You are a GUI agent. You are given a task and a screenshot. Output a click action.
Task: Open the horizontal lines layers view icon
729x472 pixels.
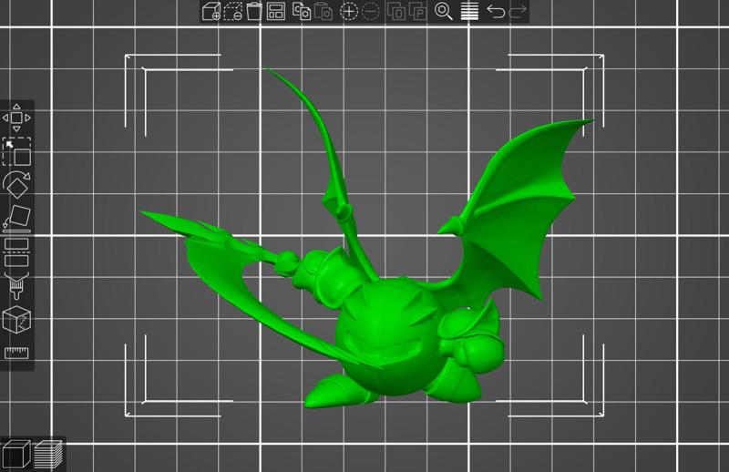pyautogui.click(x=469, y=11)
